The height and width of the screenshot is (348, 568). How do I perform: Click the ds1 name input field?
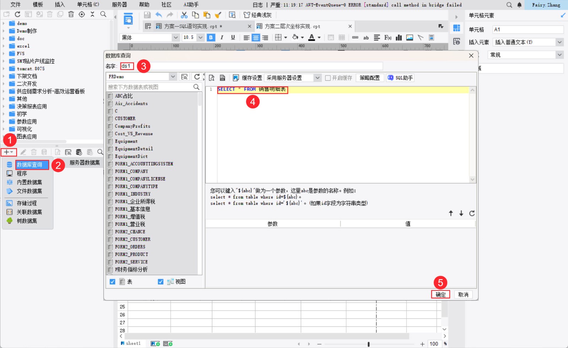pyautogui.click(x=251, y=66)
